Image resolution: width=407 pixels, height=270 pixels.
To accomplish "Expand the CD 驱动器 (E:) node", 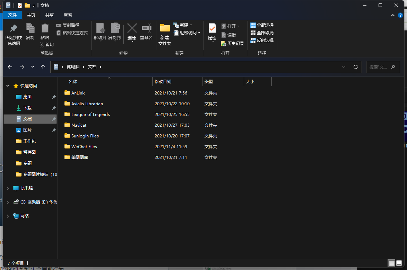I will tap(8, 202).
